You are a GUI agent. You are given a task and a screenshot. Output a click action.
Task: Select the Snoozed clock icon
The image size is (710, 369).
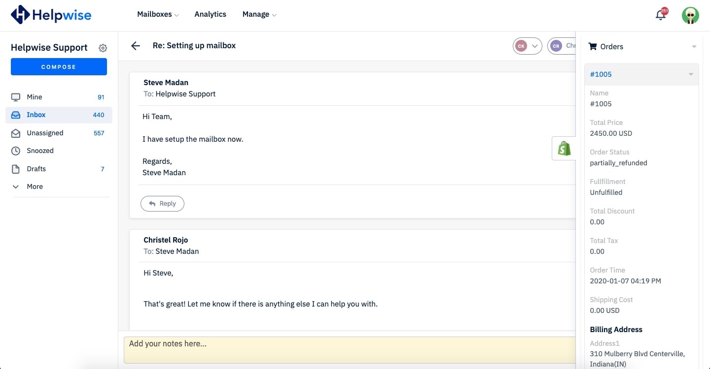(x=15, y=151)
